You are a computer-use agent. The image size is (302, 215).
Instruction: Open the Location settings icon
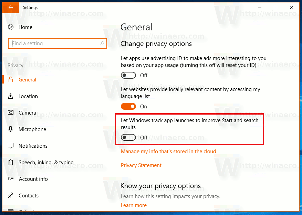(x=11, y=96)
